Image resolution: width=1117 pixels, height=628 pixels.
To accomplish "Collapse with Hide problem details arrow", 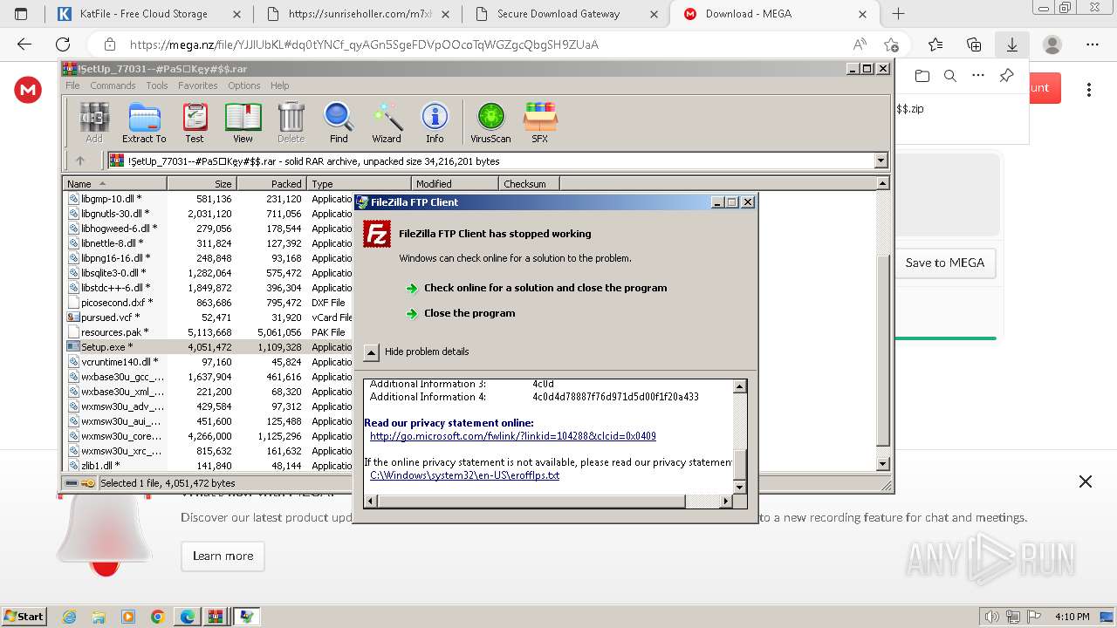I will [x=371, y=352].
